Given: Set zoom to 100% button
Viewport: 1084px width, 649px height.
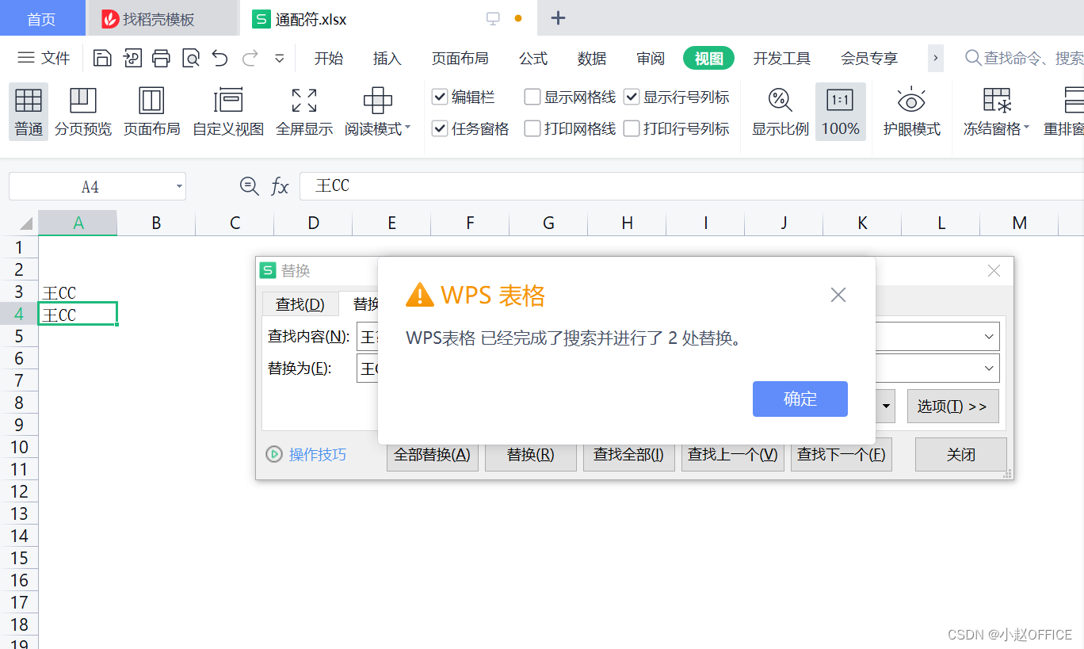Looking at the screenshot, I should (x=840, y=112).
